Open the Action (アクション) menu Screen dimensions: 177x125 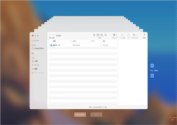[x=135, y=35]
